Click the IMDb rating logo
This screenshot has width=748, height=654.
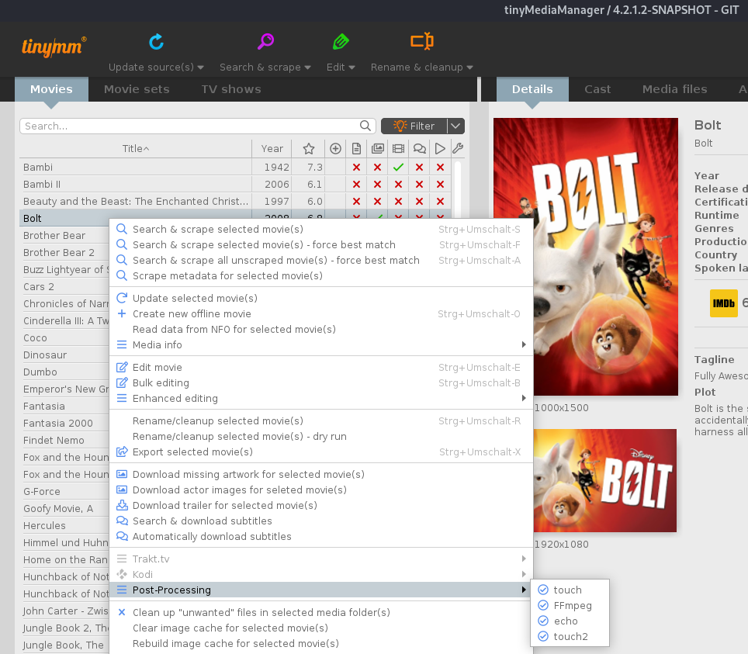(x=723, y=303)
